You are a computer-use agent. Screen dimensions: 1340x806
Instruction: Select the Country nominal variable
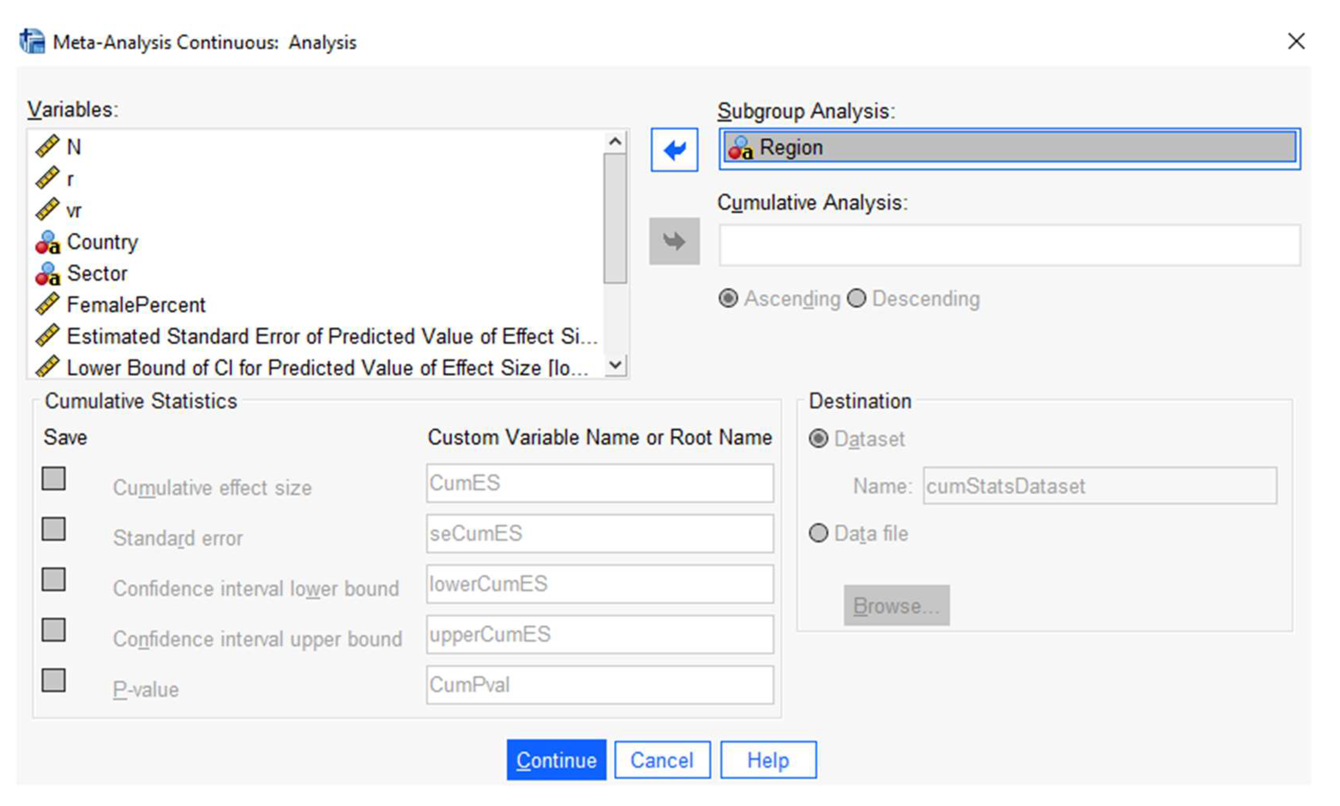tap(102, 242)
